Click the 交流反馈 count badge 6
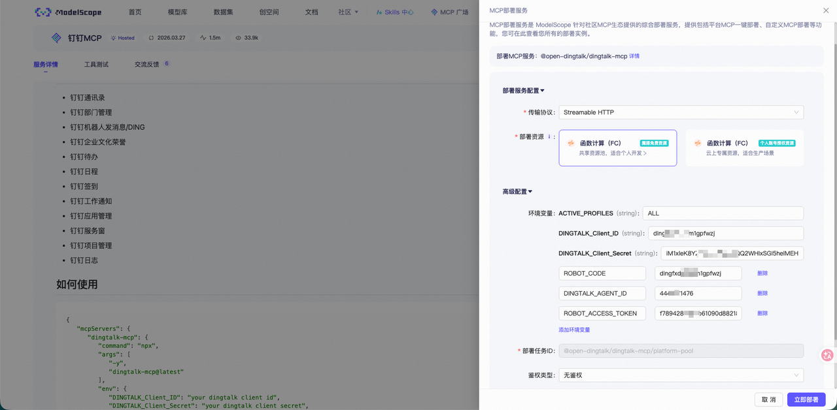The width and height of the screenshot is (837, 410). pyautogui.click(x=167, y=63)
